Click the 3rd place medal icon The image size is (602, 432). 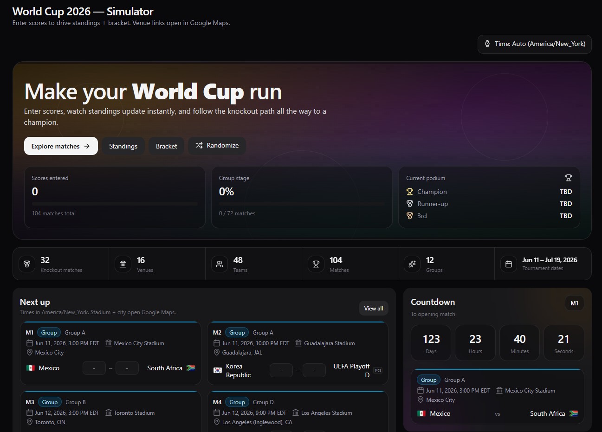click(x=410, y=216)
